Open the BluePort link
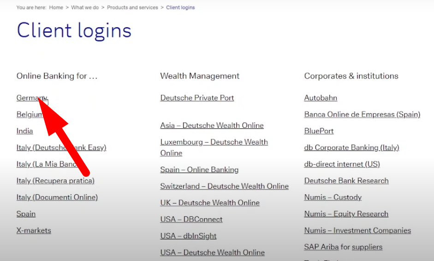 (319, 131)
